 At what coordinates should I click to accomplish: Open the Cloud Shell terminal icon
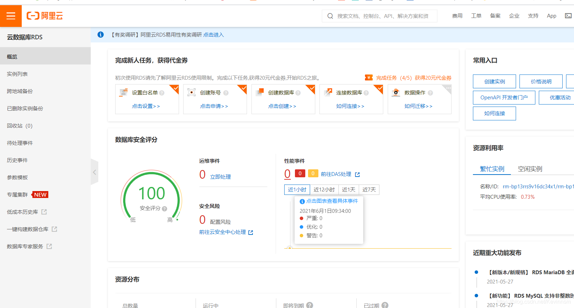[568, 16]
